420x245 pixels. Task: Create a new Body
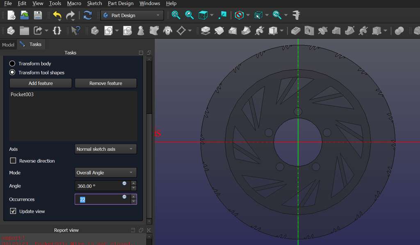coord(95,31)
